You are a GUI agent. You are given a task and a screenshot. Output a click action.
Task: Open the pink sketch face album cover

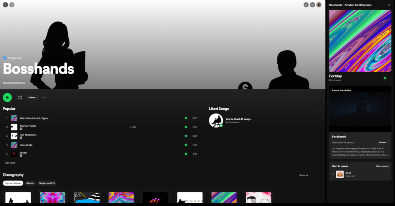coord(258,198)
